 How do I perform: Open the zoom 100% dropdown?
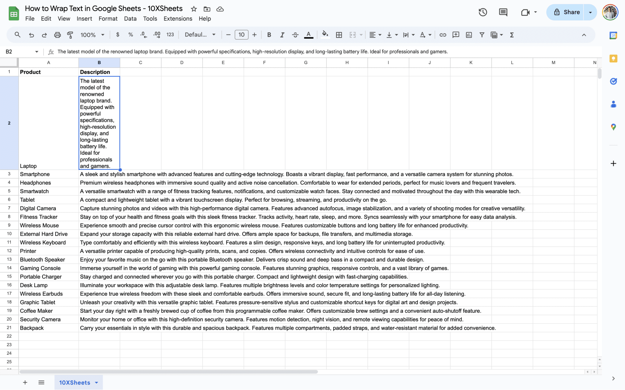click(92, 35)
